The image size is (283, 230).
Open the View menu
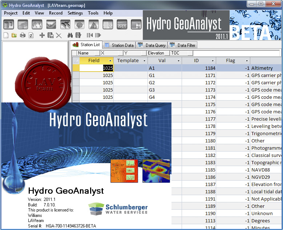tap(39, 13)
